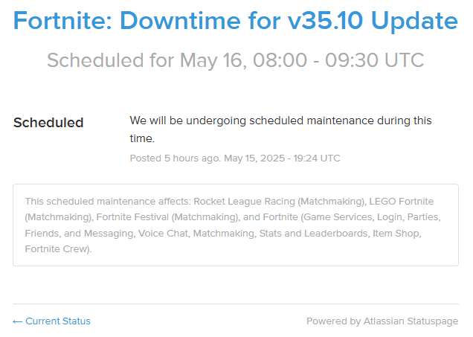
Task: Click the scheduled maintenance message text
Action: [280, 129]
